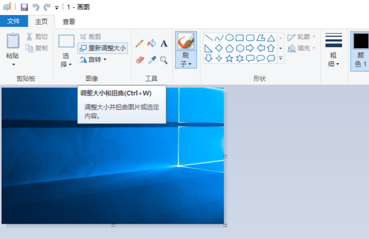Select the Fill with color bucket tool
The image size is (369, 239).
[x=152, y=43]
